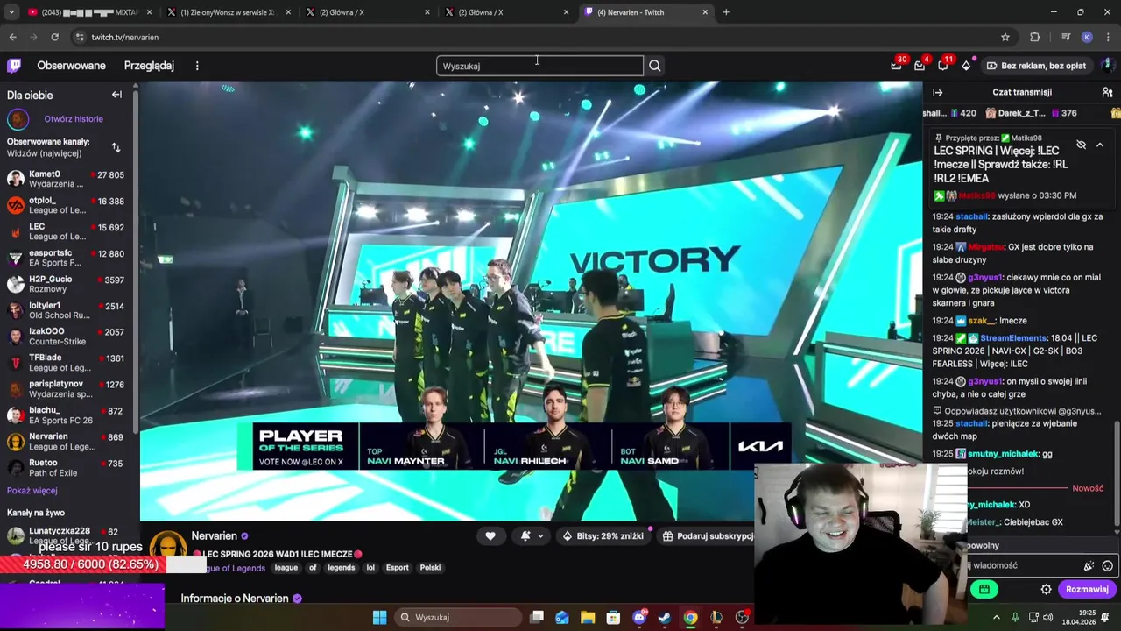Open the Obserwowane tab
This screenshot has height=631, width=1121.
71,66
